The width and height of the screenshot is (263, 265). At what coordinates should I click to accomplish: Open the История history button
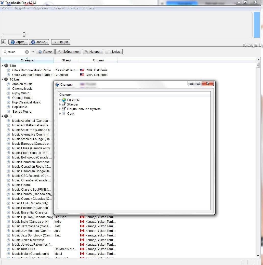pos(93,51)
